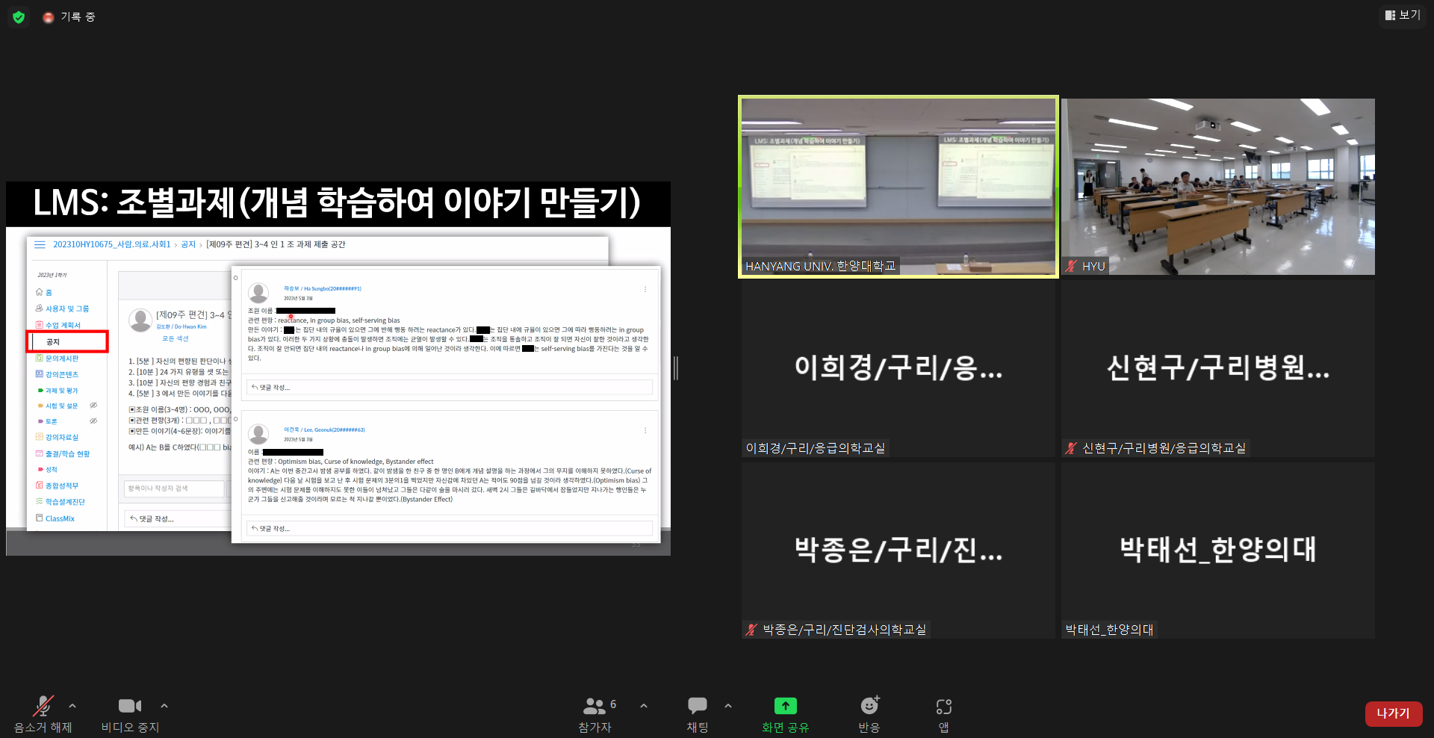
Task: Open the Apps icon
Action: [943, 706]
